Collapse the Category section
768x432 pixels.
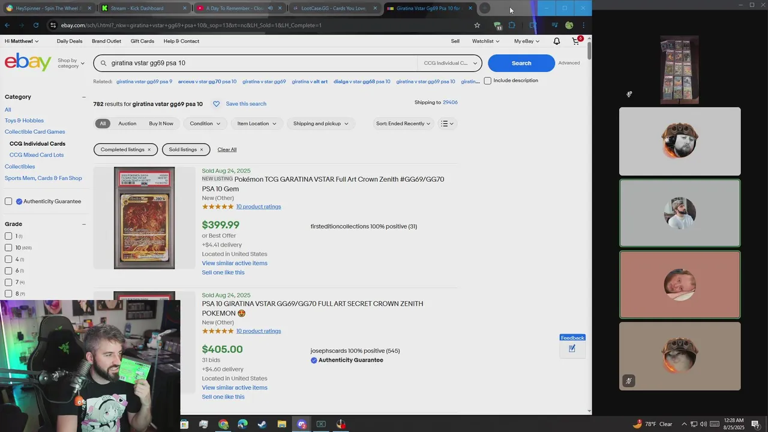tap(84, 97)
